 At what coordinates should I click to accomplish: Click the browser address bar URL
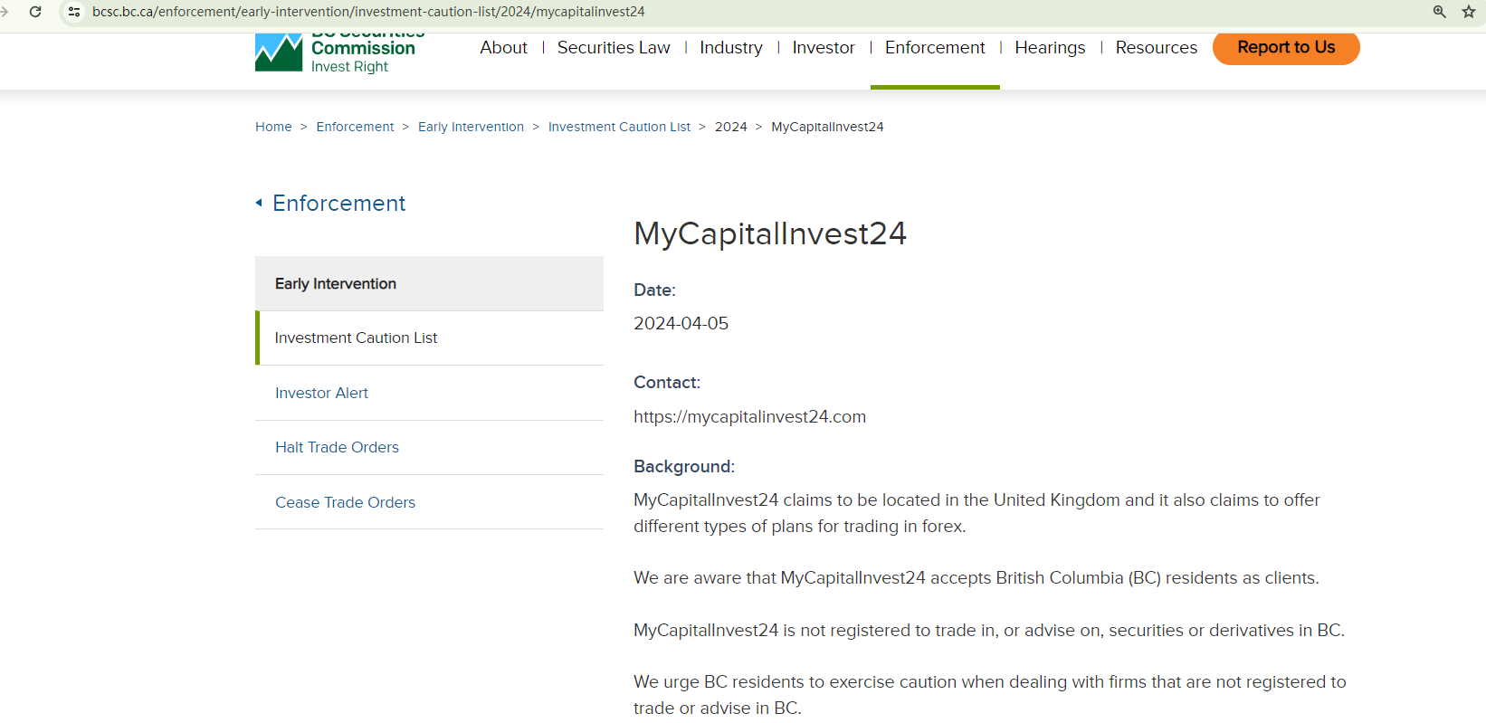pyautogui.click(x=368, y=12)
